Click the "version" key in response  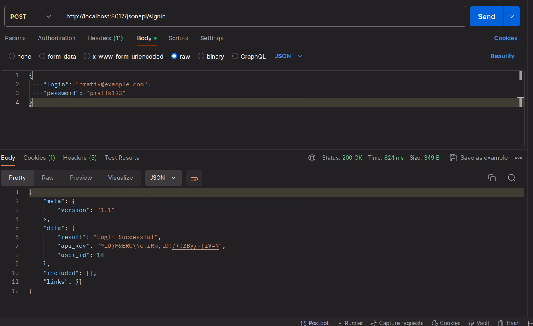[x=73, y=210]
